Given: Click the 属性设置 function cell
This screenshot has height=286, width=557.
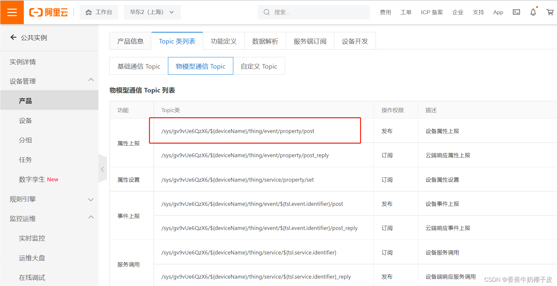Looking at the screenshot, I should pyautogui.click(x=128, y=180).
